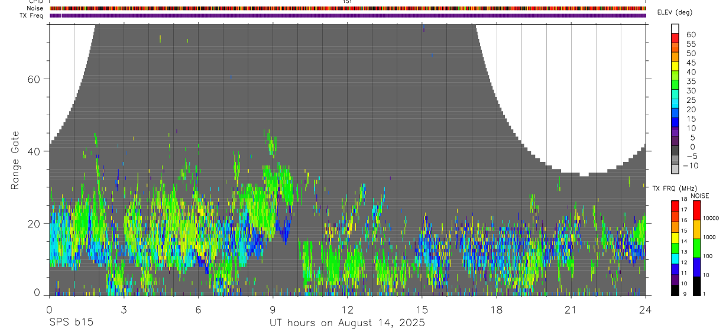This screenshot has height=335, width=726.
Task: Select ELEV color bar segment between 10 and 15
Action: coord(675,122)
